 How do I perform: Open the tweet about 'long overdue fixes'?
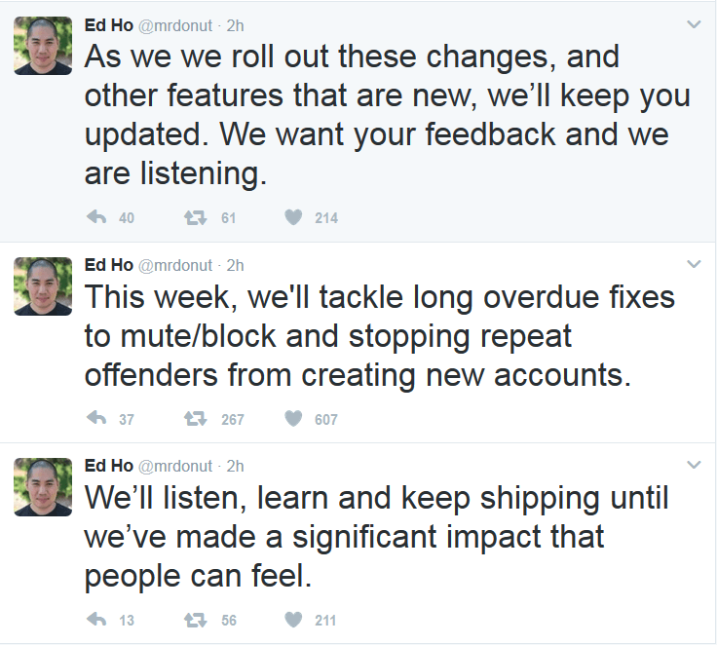point(380,336)
